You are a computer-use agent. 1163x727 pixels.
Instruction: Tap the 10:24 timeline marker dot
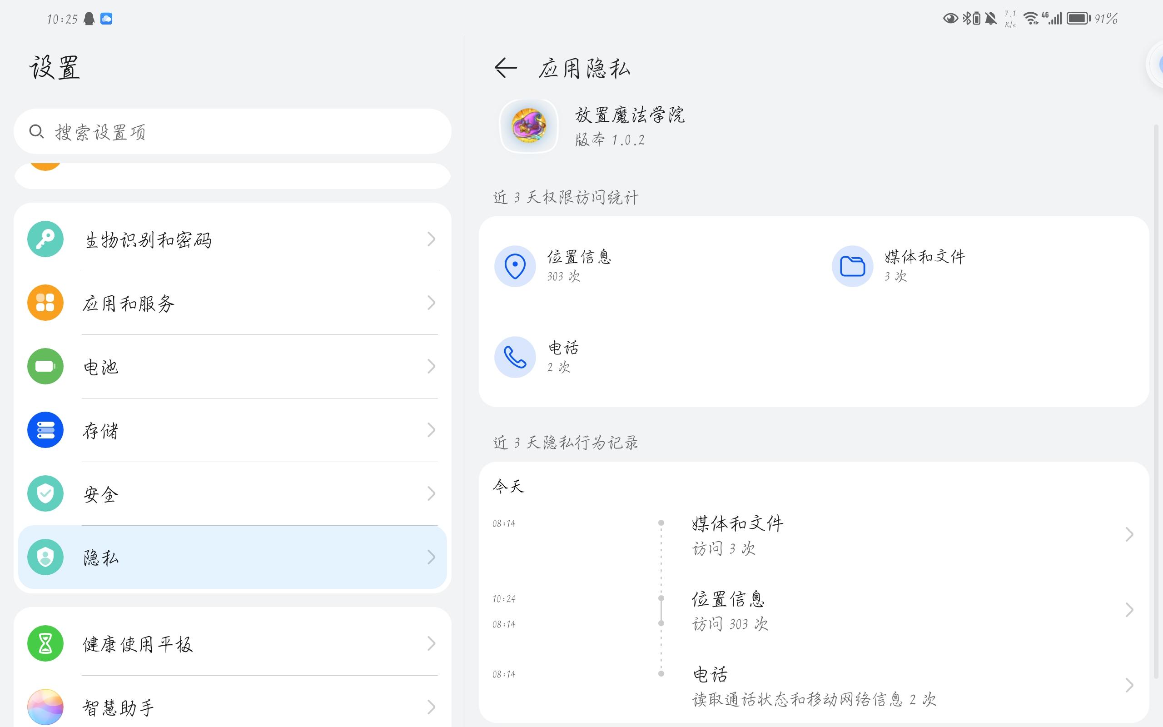pos(661,598)
